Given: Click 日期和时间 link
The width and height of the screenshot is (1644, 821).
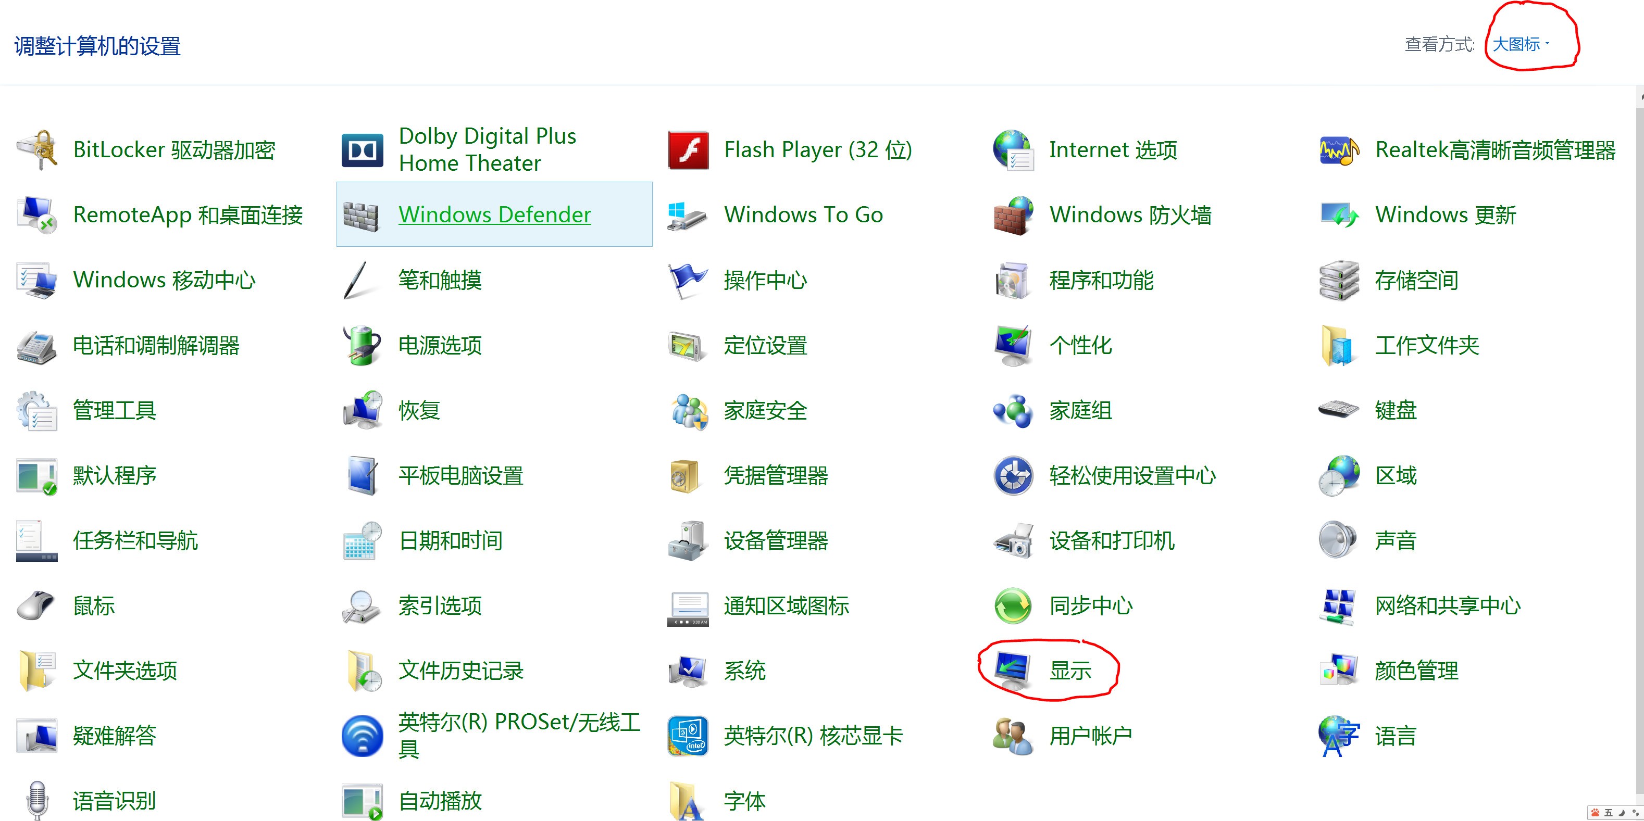Looking at the screenshot, I should coord(451,540).
